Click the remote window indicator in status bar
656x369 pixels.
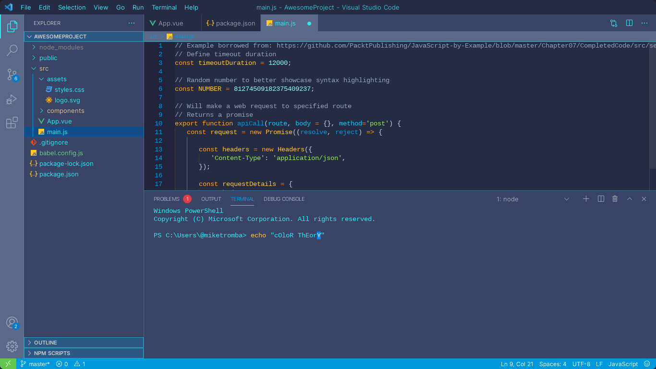(8, 364)
